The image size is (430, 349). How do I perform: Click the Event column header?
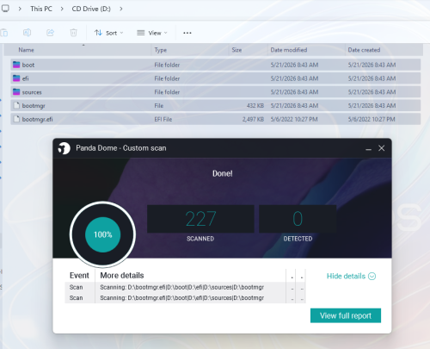79,276
